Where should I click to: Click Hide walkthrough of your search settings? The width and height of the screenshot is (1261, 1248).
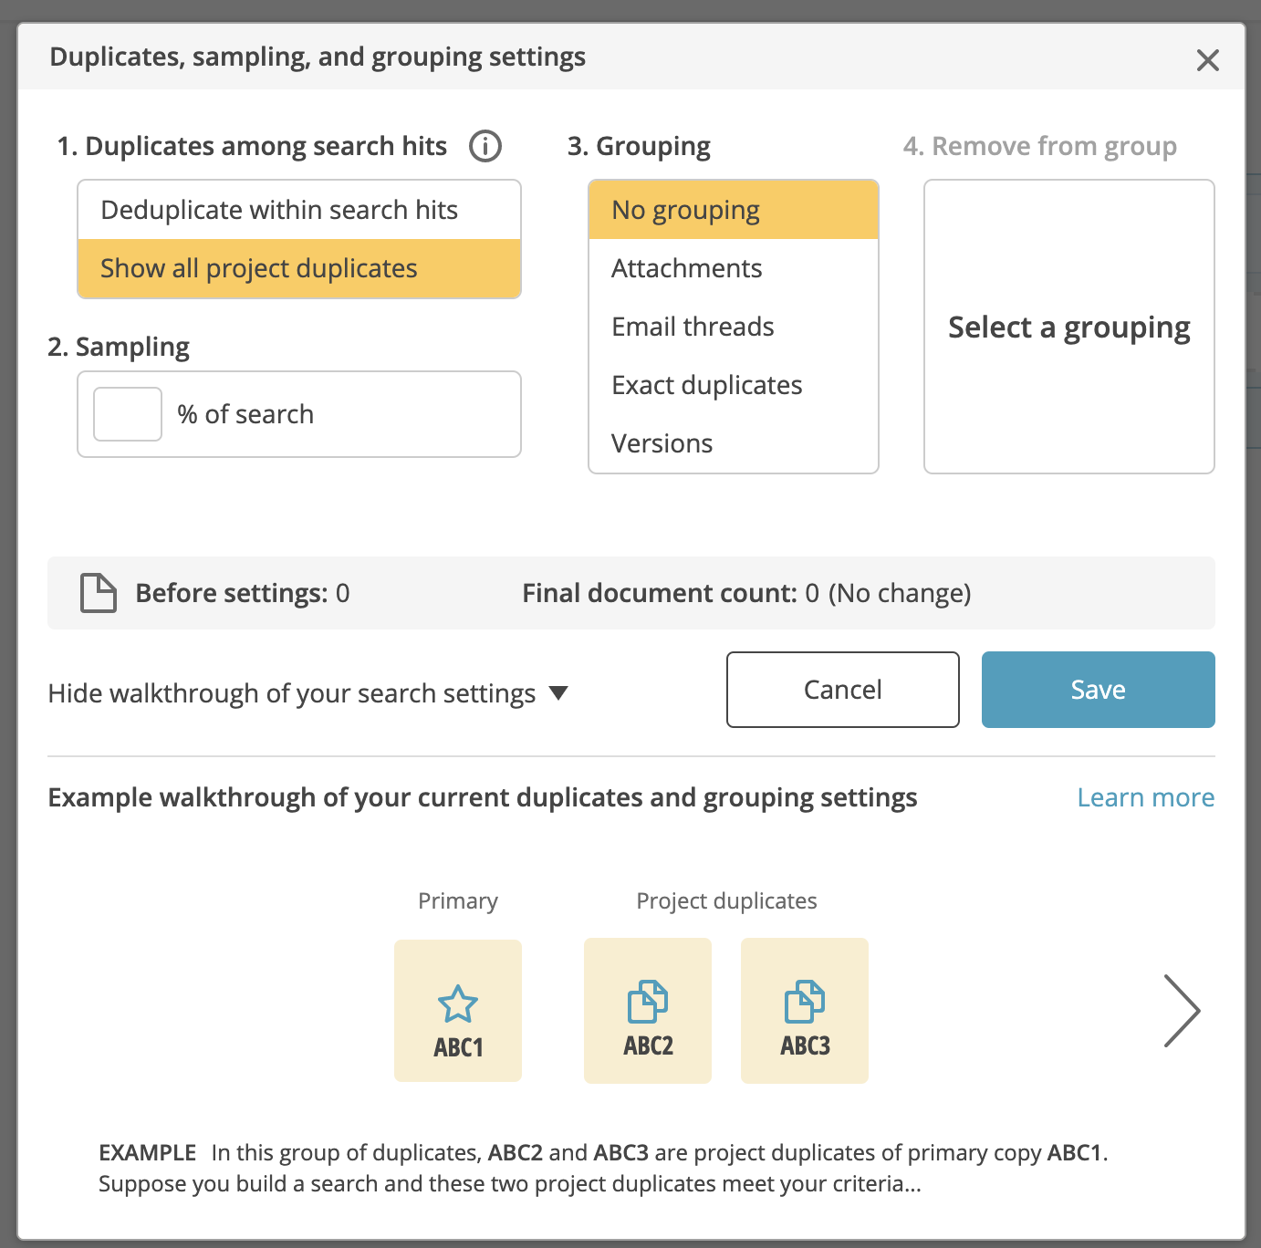[292, 693]
